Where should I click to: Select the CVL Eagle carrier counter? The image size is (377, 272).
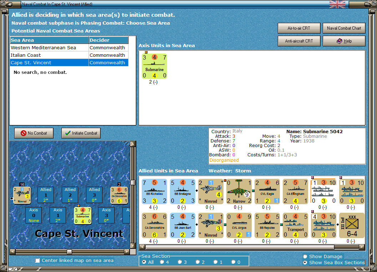[267, 191]
